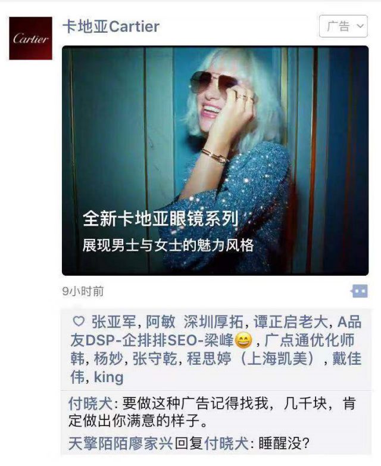Image resolution: width=381 pixels, height=466 pixels.
Task: Open commenter 付晓犬's profile
Action: coord(90,403)
